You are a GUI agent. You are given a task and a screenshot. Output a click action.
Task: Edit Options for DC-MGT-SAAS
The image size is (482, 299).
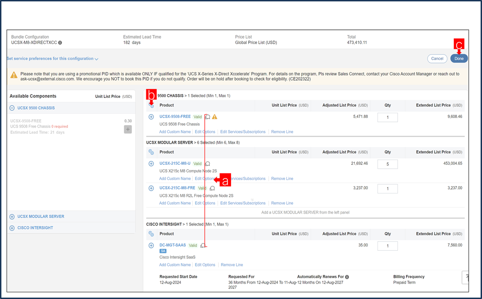pyautogui.click(x=205, y=265)
